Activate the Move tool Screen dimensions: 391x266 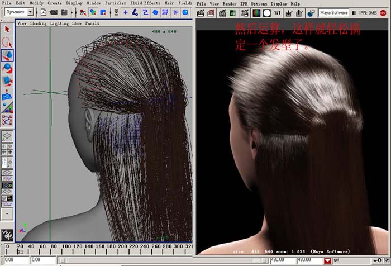7,55
